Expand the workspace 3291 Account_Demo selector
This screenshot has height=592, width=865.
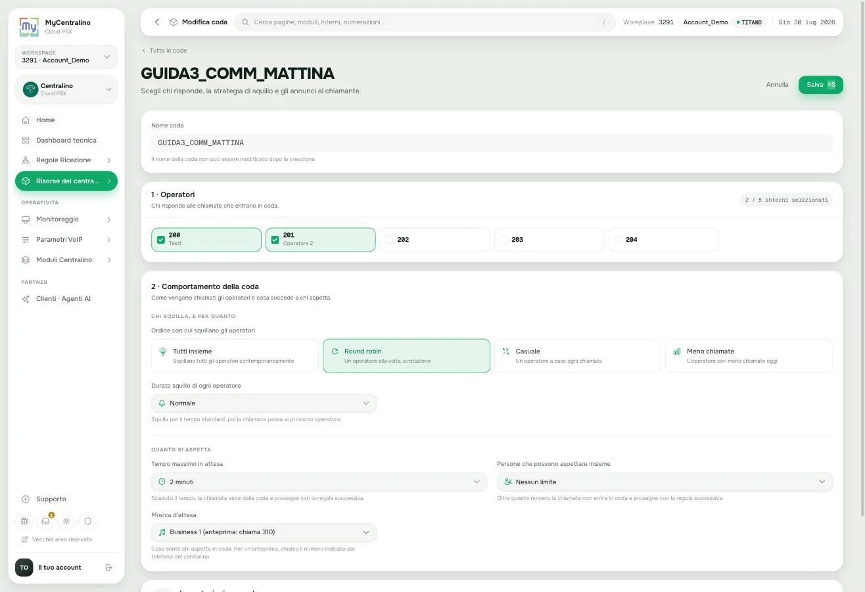[x=66, y=57]
